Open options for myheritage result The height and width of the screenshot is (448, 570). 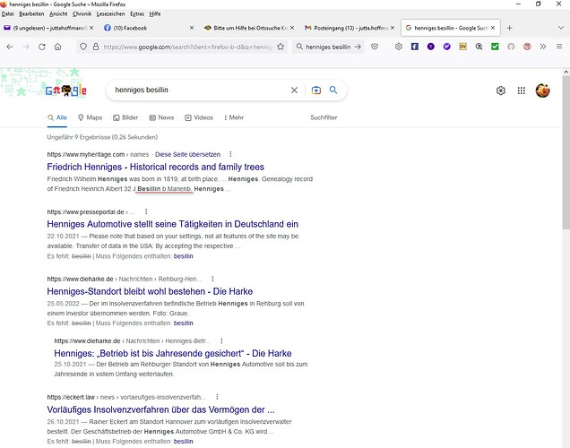coord(230,154)
